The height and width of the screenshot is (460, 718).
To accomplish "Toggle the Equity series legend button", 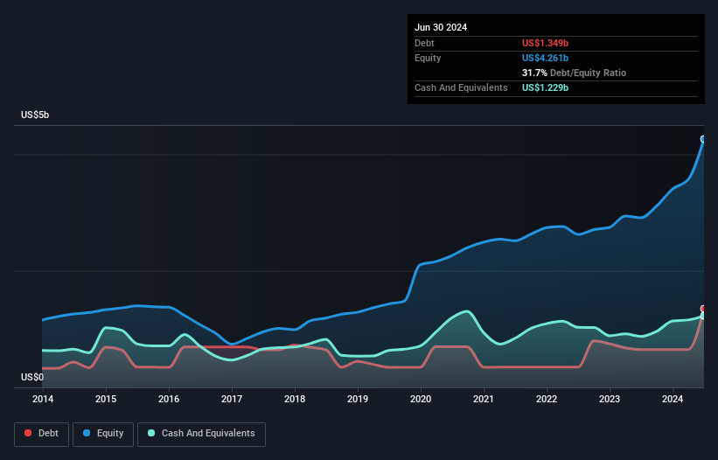I will click(x=103, y=434).
